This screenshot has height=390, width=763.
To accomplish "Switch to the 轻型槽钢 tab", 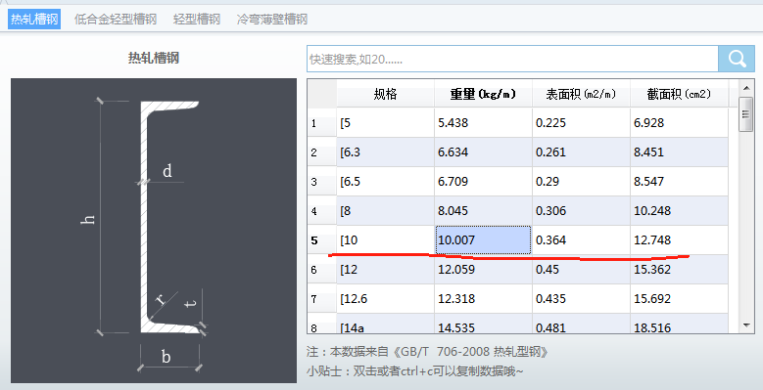I will coord(197,20).
